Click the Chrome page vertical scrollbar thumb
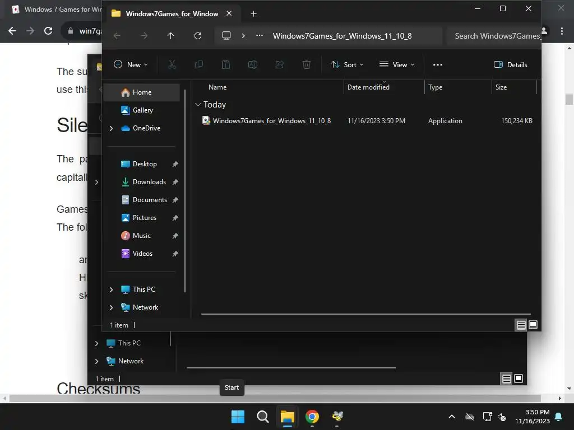 coord(569,99)
